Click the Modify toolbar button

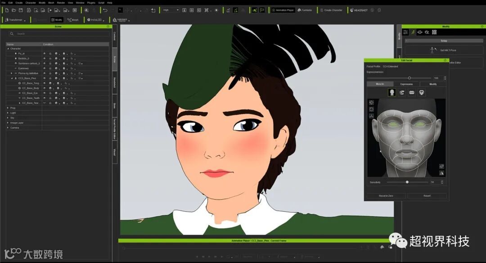click(x=57, y=20)
